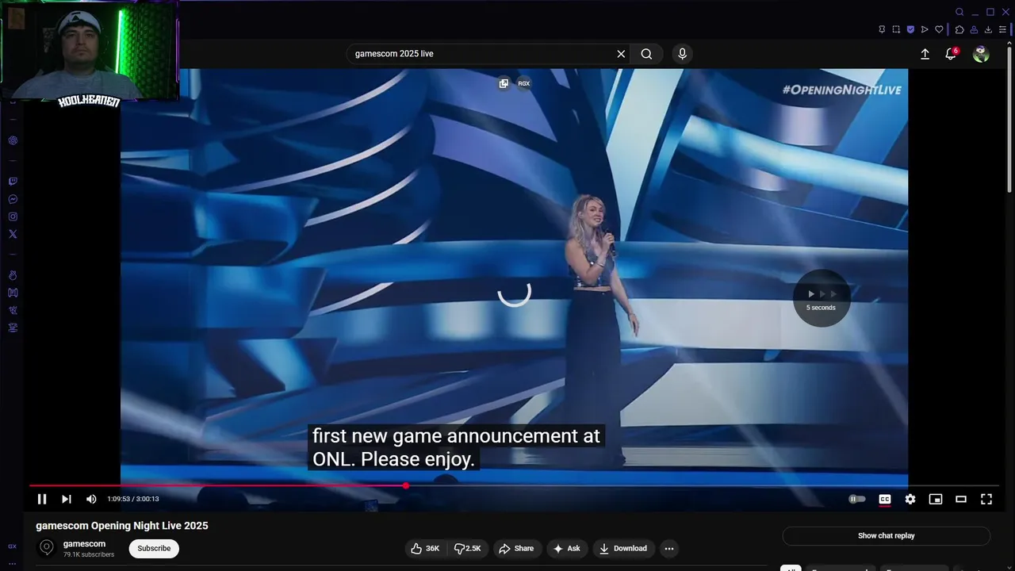Open Instagram in browser sidebar
The width and height of the screenshot is (1015, 571).
point(13,217)
